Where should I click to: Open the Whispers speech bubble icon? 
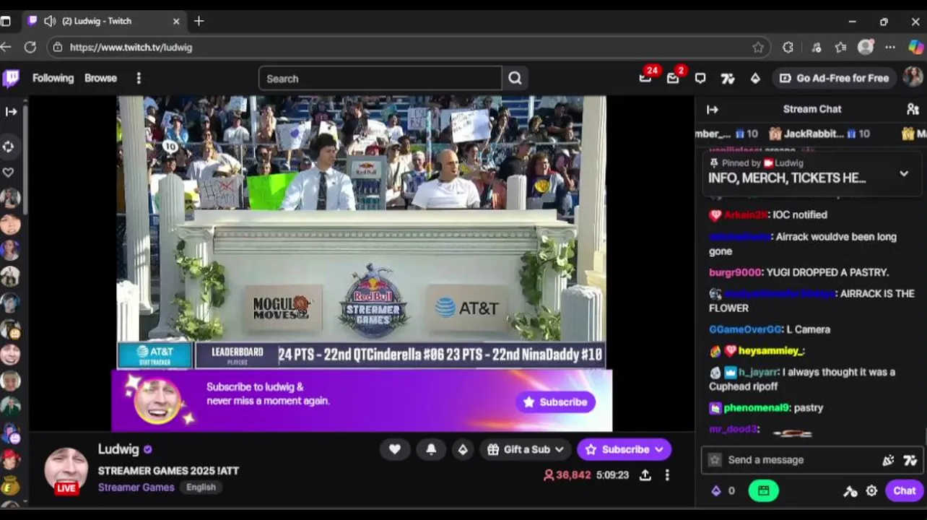[700, 78]
